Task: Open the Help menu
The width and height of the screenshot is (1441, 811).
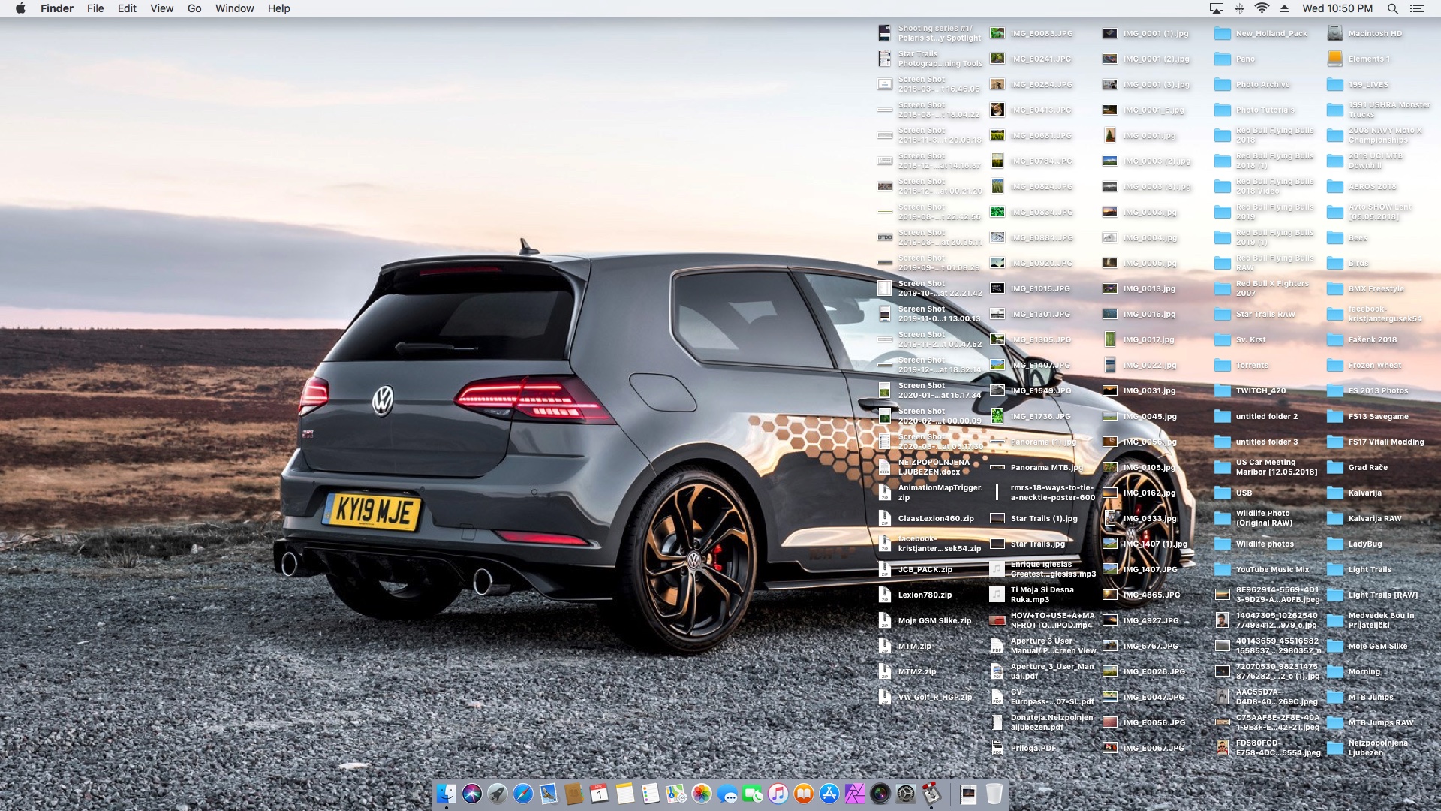Action: coord(279,8)
